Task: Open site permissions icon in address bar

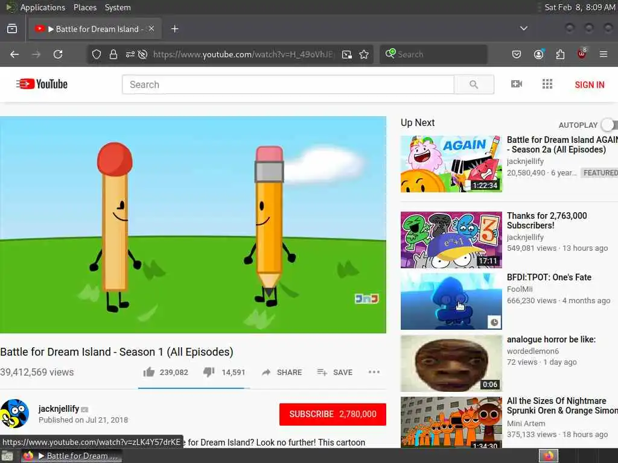Action: pos(130,54)
